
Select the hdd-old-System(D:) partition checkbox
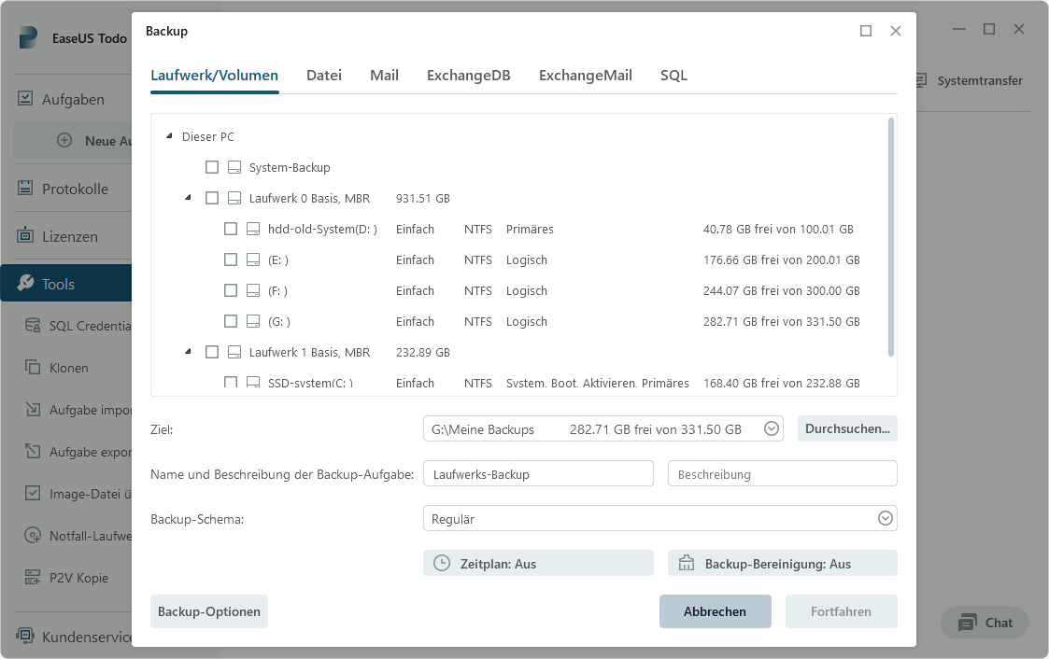click(x=230, y=228)
